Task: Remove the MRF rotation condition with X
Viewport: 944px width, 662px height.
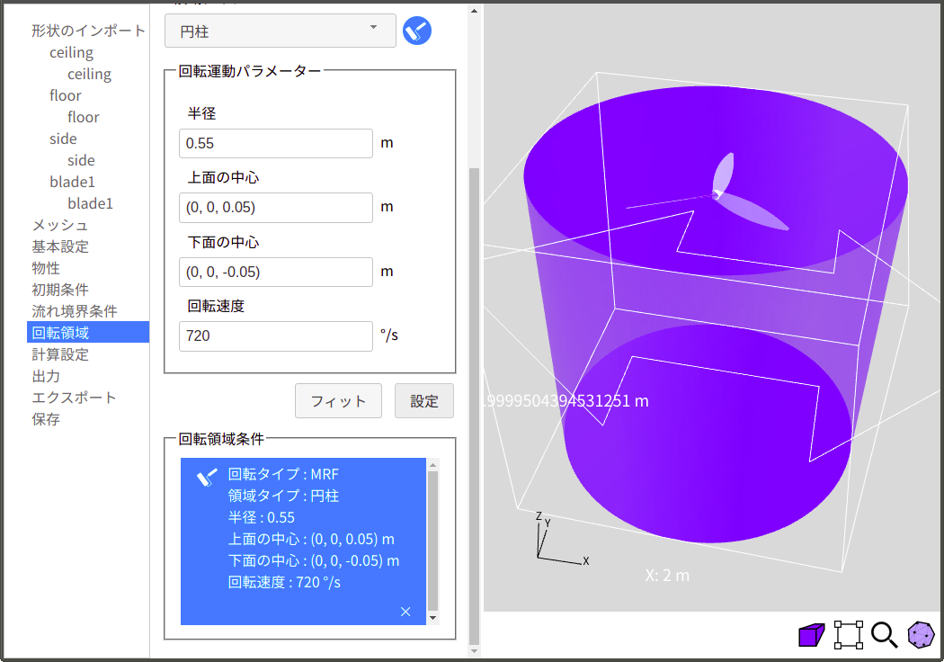Action: point(405,612)
